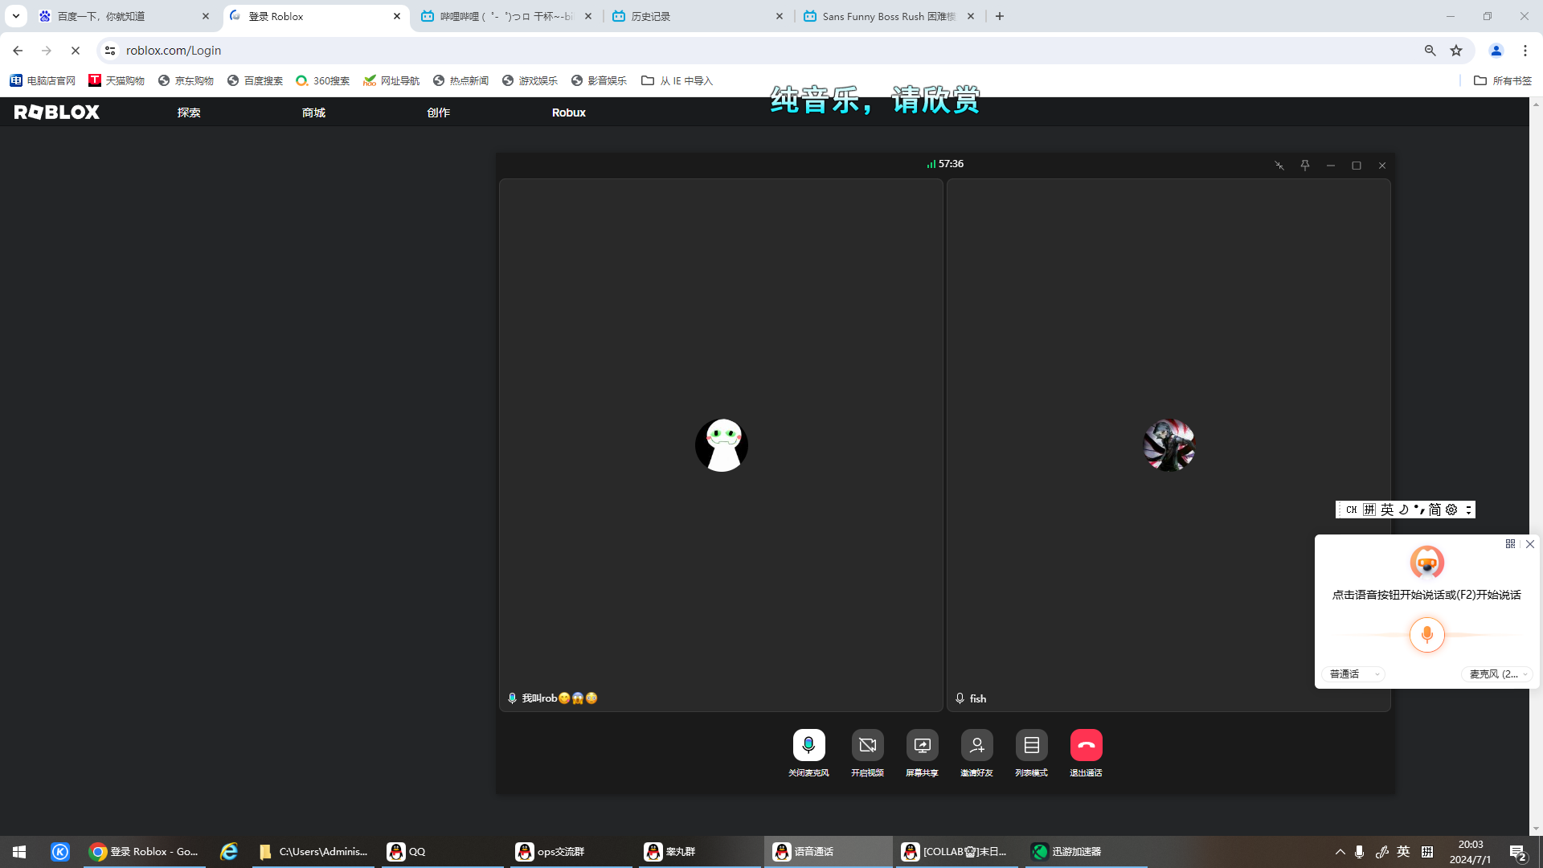Switch to 历史记录 browser tab
The height and width of the screenshot is (868, 1543).
(698, 16)
